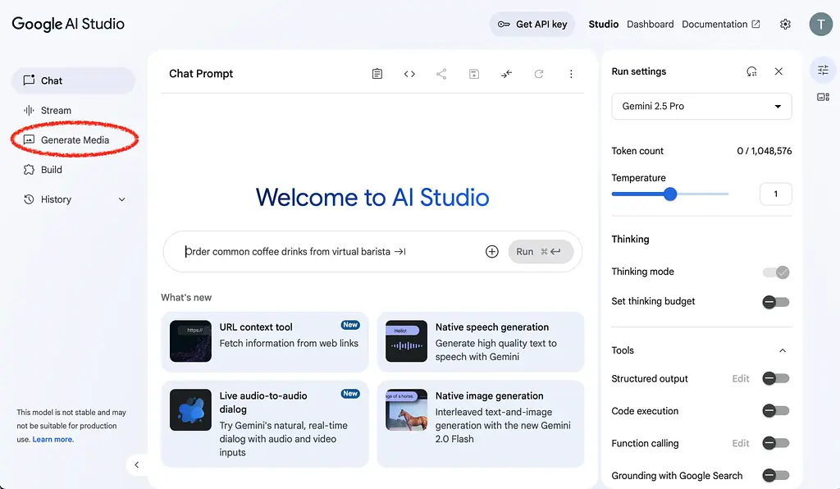
Task: Click the compare mode arrows icon
Action: tap(506, 73)
